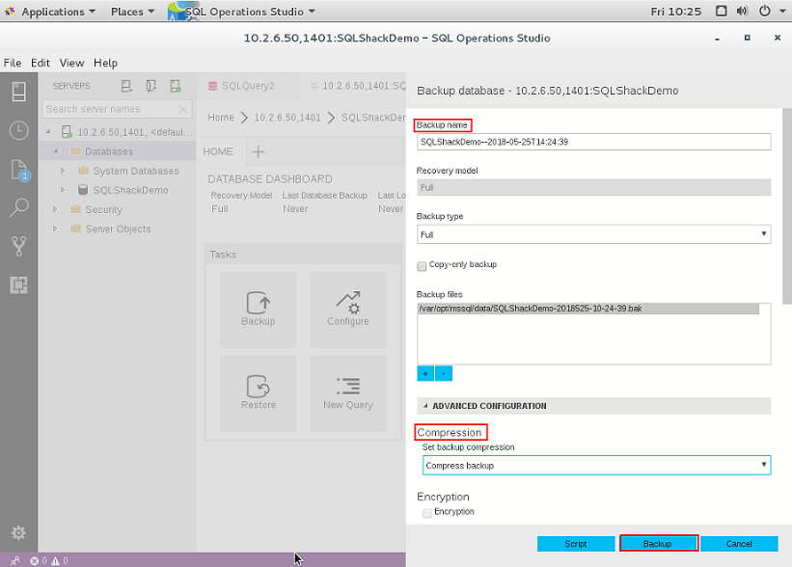Click the Backup button in dialog
792x567 pixels.
658,544
